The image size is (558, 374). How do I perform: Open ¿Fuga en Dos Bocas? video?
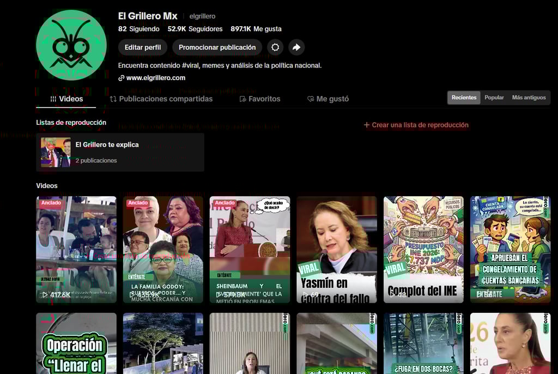click(423, 343)
